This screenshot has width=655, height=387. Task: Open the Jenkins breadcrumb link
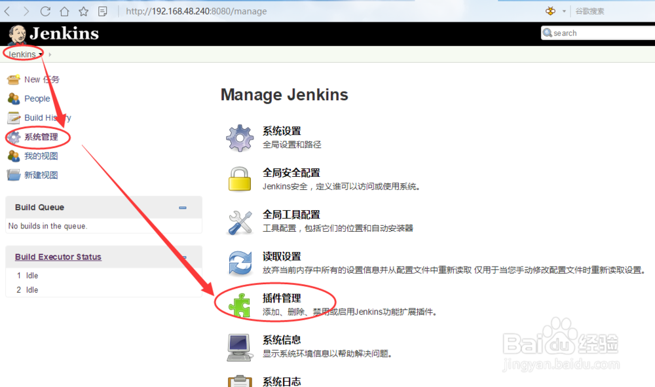[22, 54]
